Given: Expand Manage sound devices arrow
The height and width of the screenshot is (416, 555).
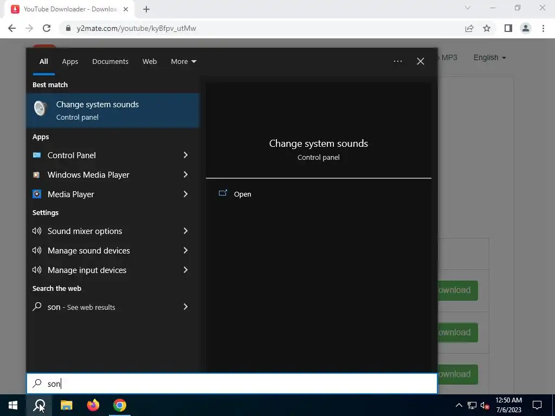Looking at the screenshot, I should [185, 250].
